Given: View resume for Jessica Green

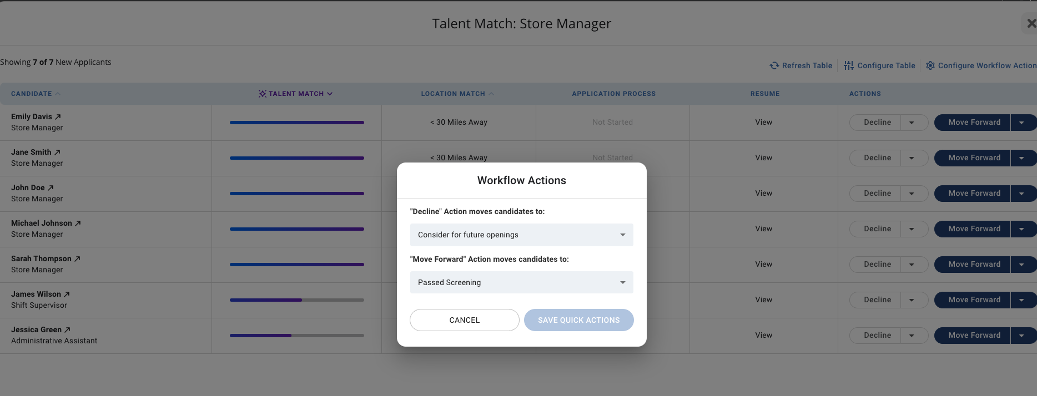Looking at the screenshot, I should click(763, 335).
